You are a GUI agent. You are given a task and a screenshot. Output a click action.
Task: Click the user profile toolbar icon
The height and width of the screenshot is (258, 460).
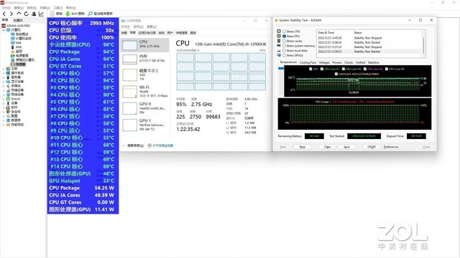point(34,14)
